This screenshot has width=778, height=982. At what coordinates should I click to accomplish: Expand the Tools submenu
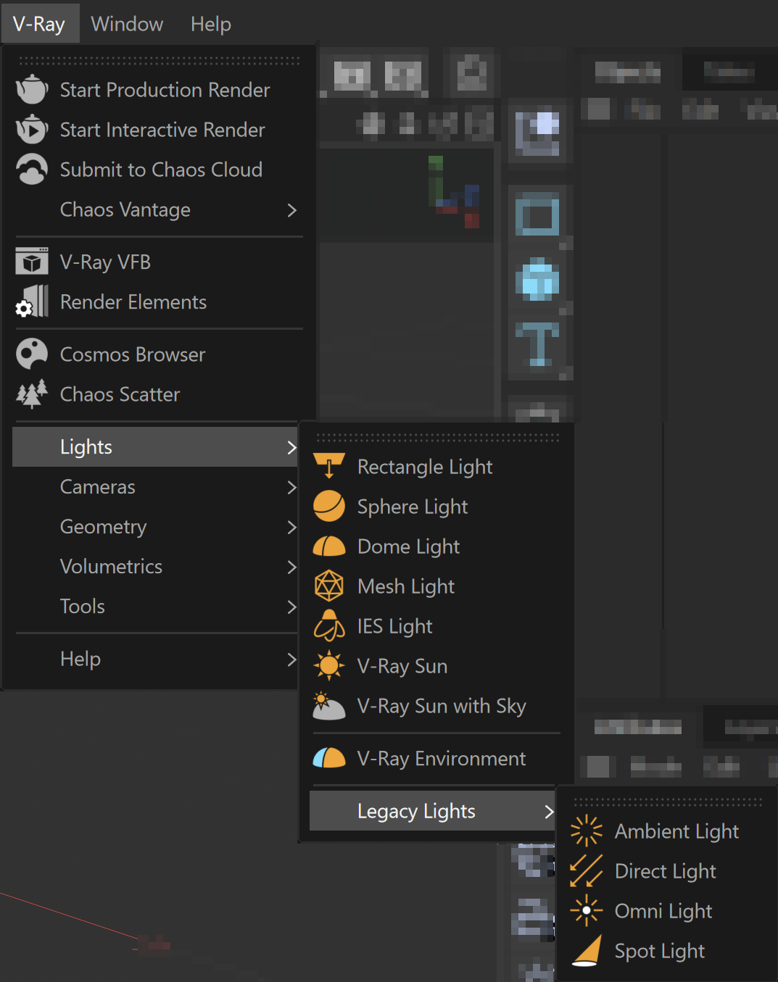pyautogui.click(x=156, y=607)
